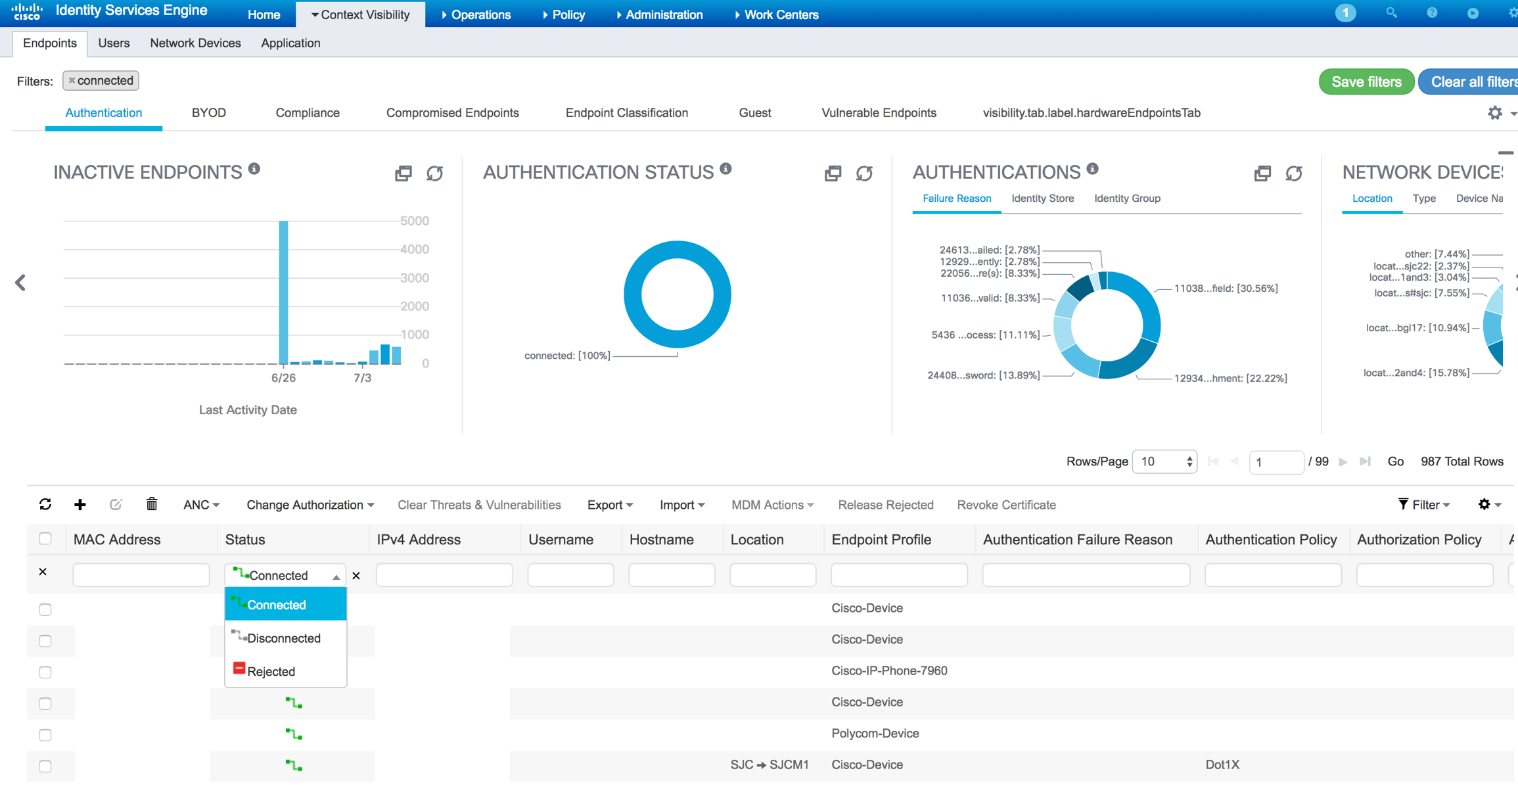Remove the connected filter chip
Image resolution: width=1518 pixels, height=798 pixels.
click(x=72, y=80)
